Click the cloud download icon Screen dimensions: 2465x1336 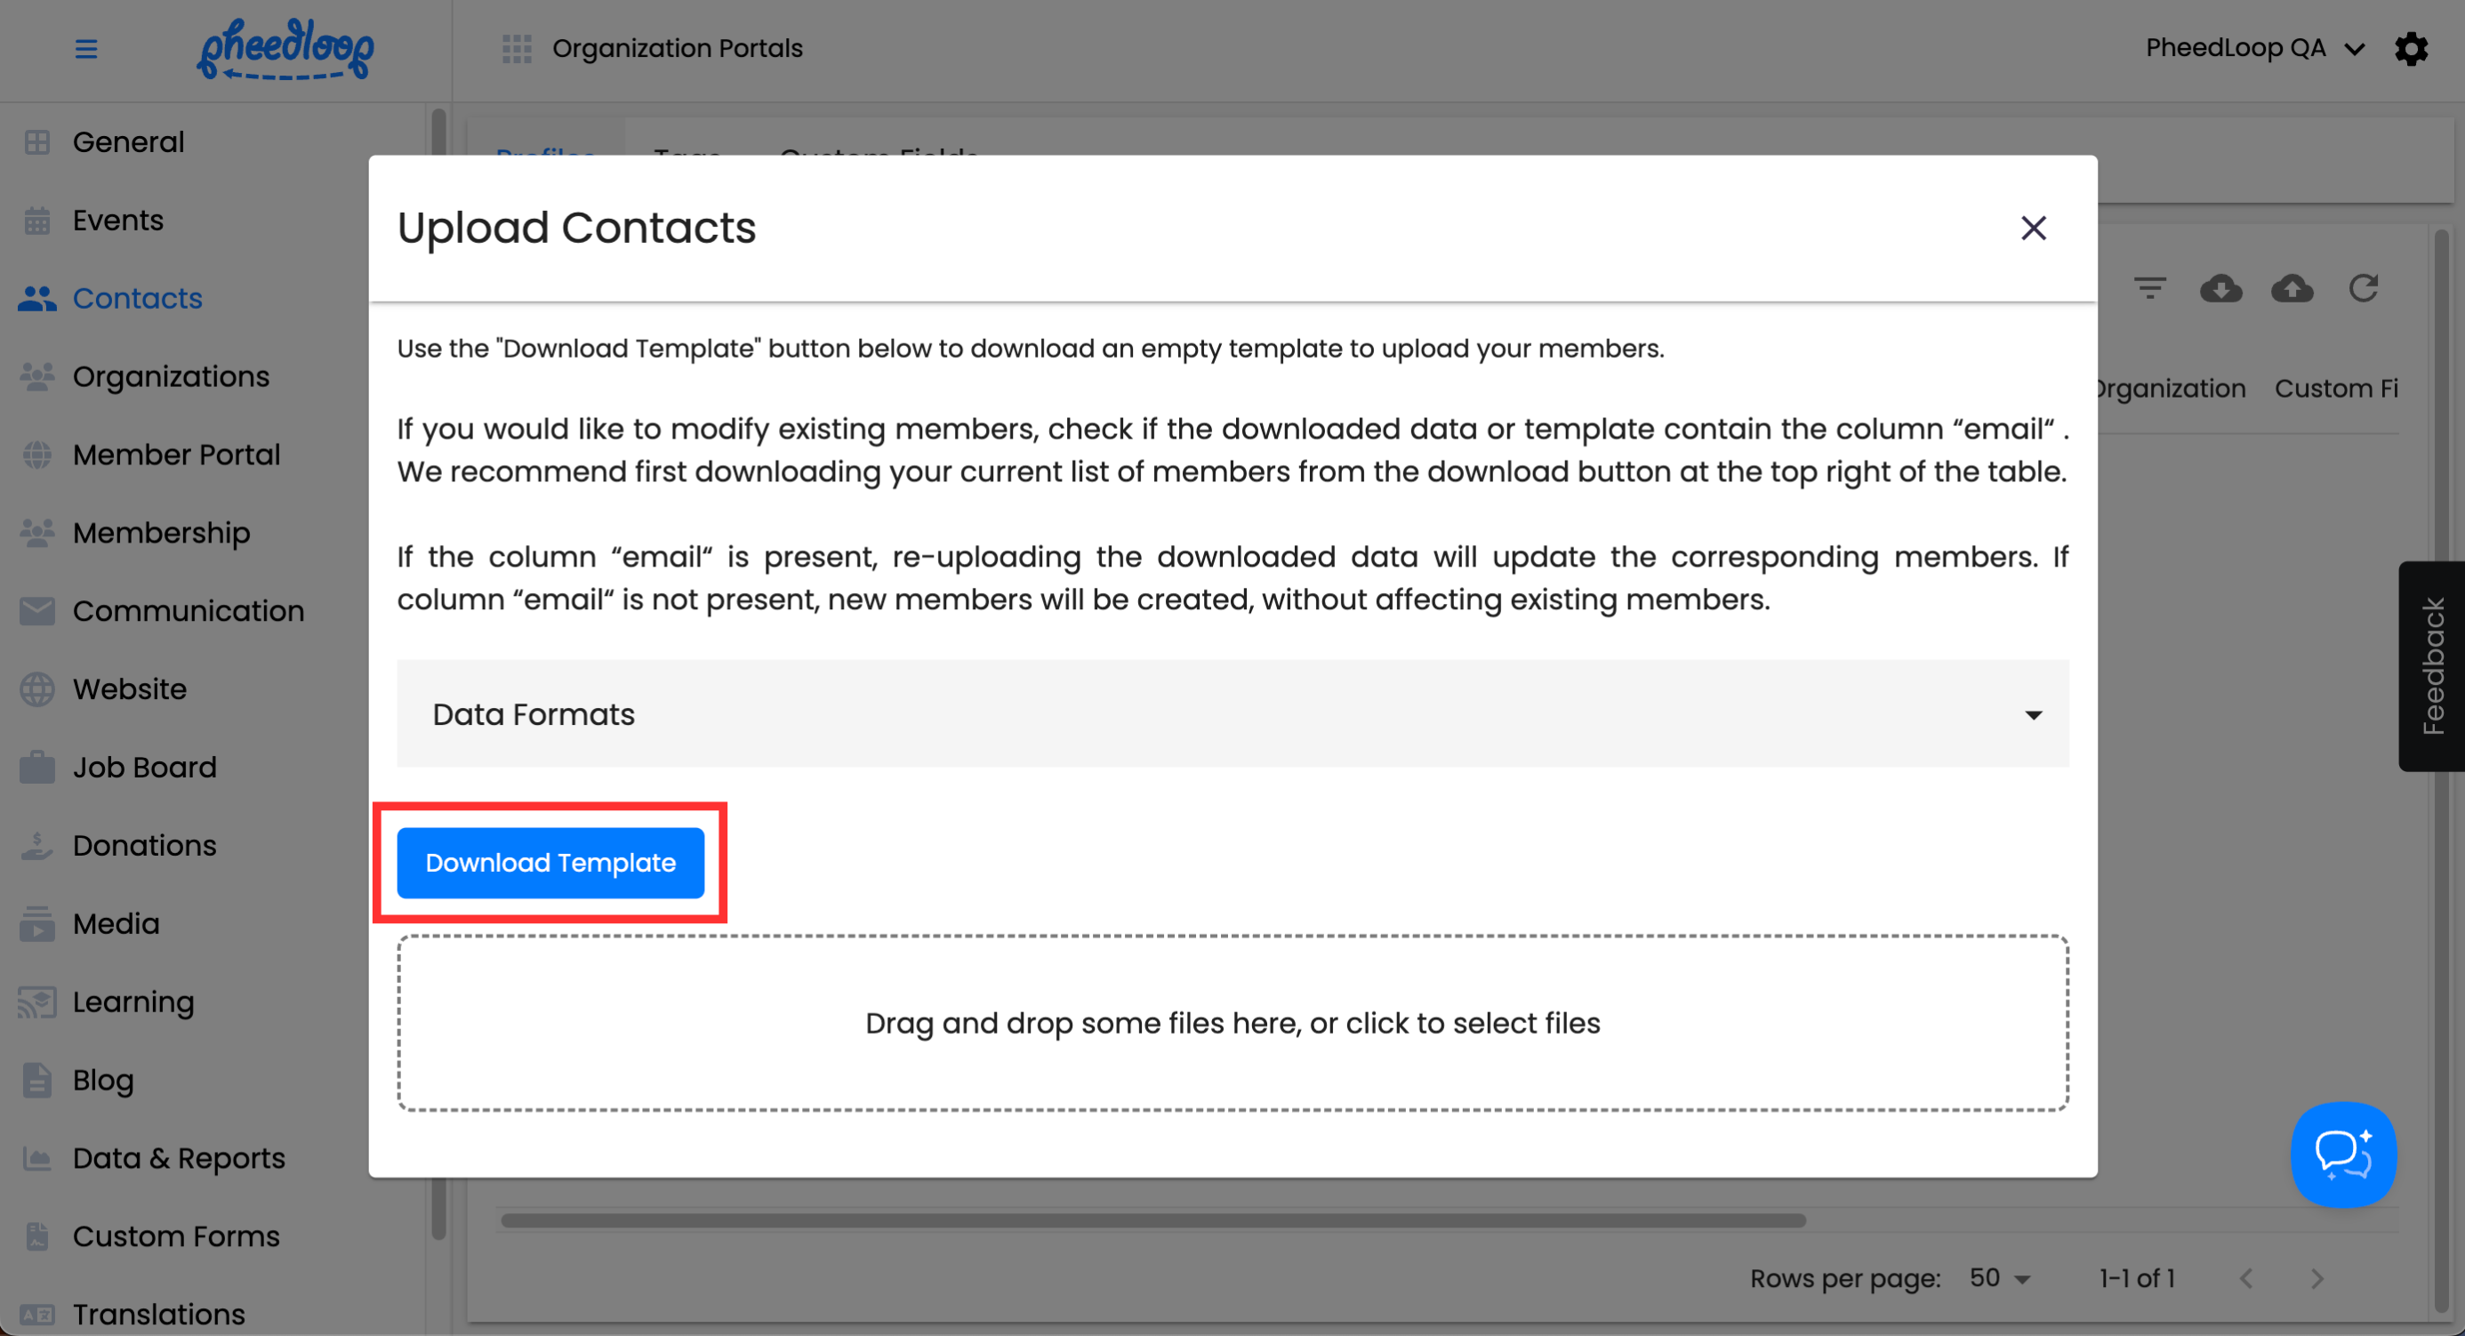coord(2220,288)
